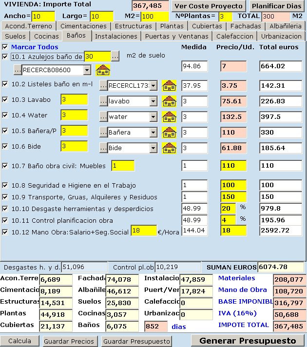Go to Cubiertas tab

[207, 26]
